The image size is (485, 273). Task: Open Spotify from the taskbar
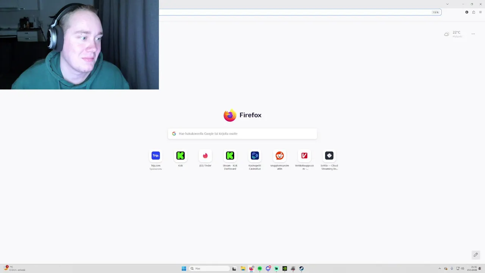point(260,268)
